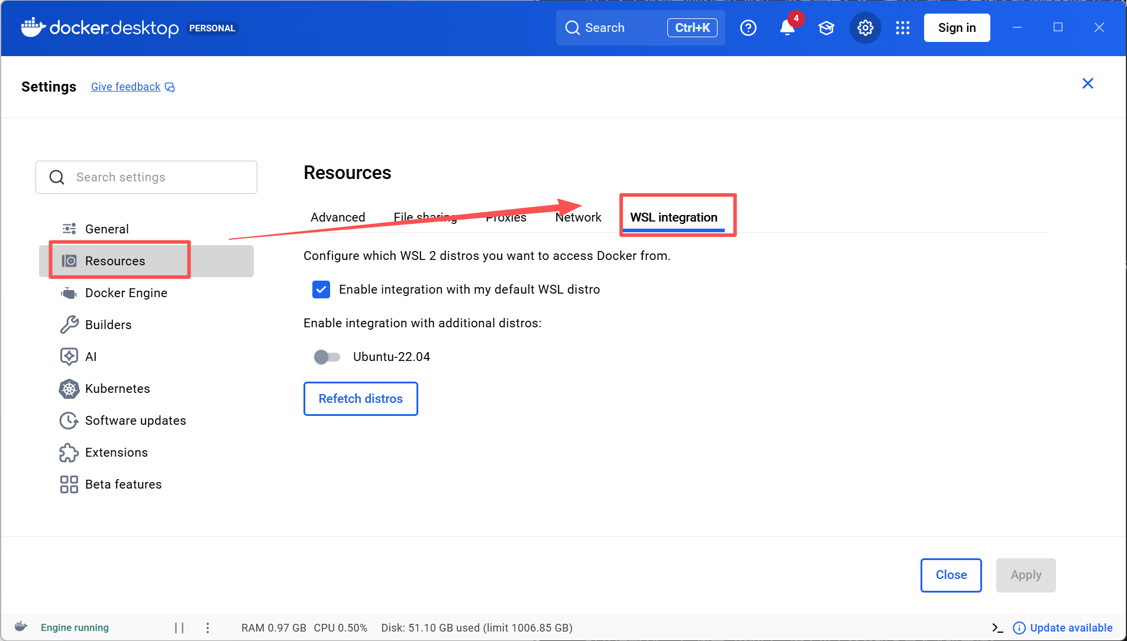Click the CPU 0.50% status text

[x=340, y=627]
